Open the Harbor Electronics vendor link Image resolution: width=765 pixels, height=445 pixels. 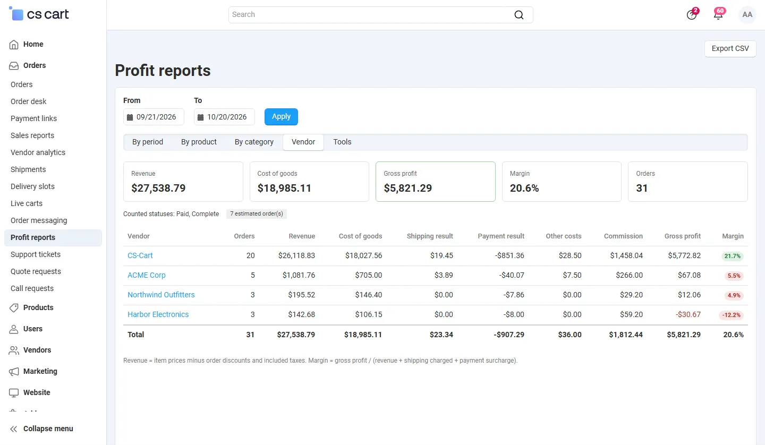click(158, 315)
